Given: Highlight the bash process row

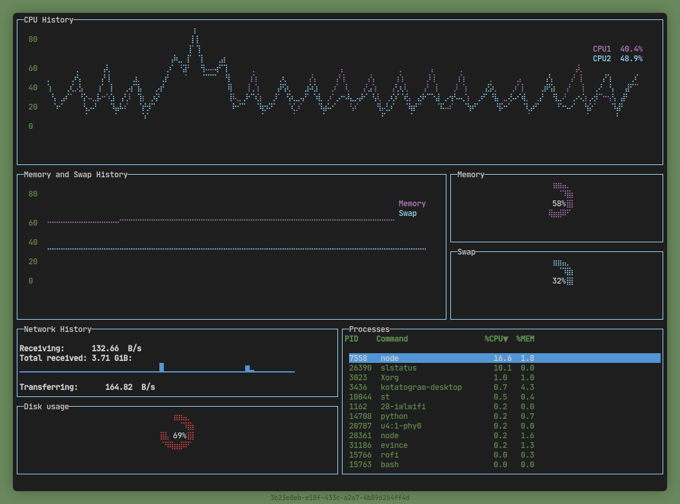Looking at the screenshot, I should [389, 465].
